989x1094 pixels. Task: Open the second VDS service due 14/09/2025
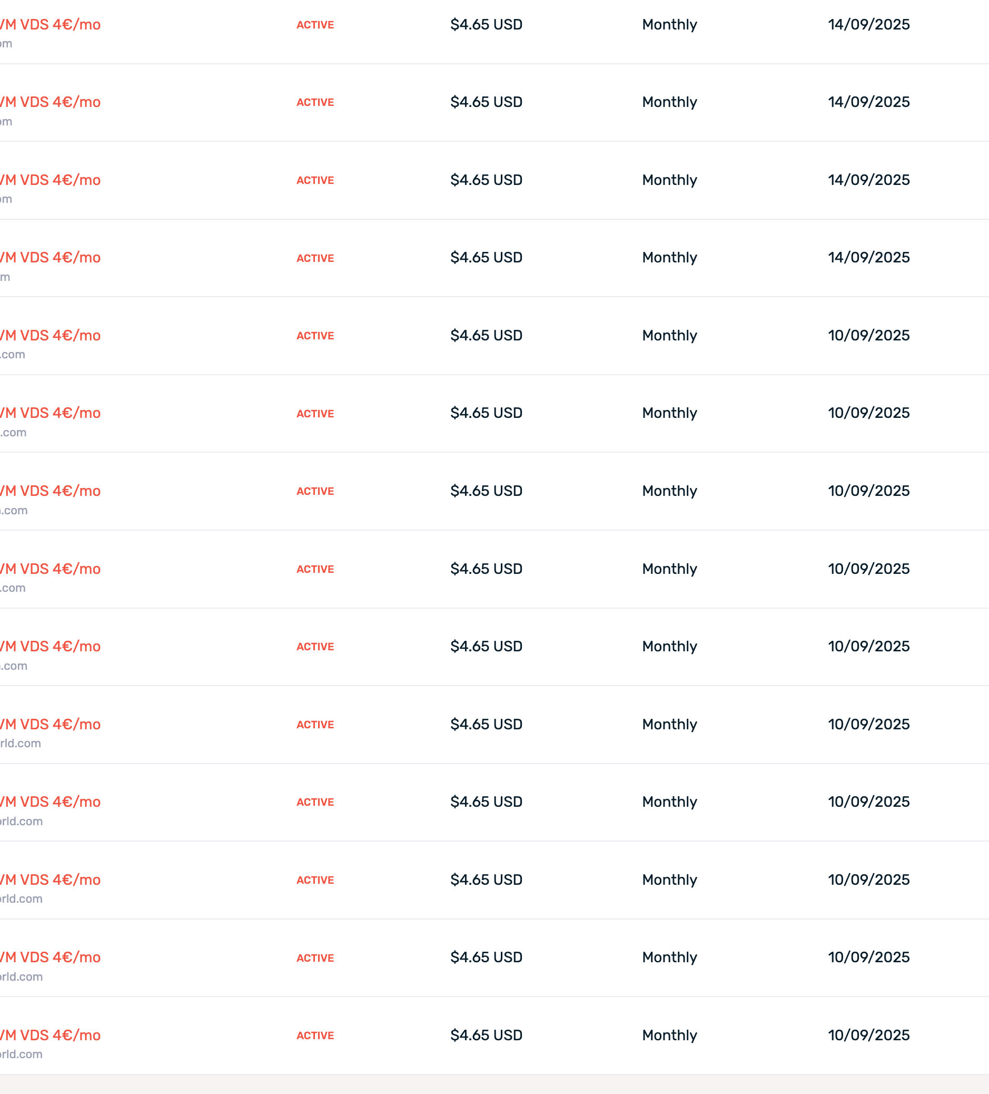[51, 102]
